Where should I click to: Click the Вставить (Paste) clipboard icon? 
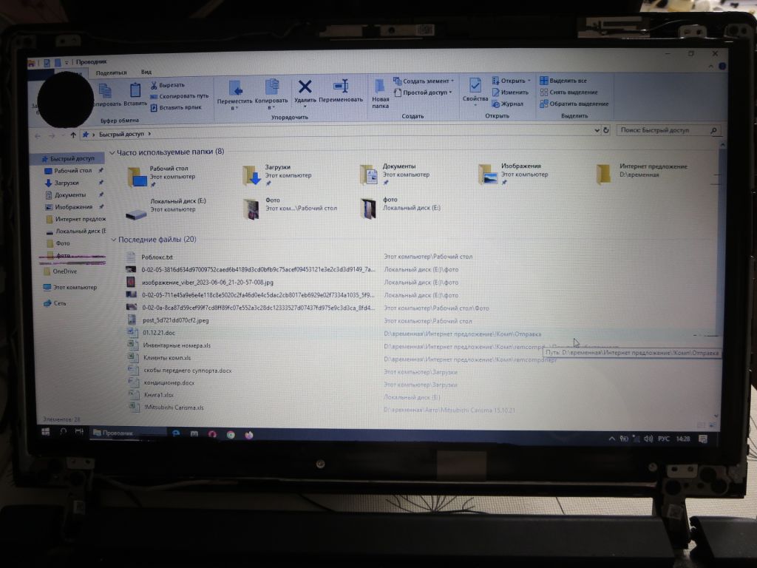[135, 94]
